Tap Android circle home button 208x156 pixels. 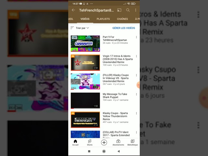click(x=104, y=151)
